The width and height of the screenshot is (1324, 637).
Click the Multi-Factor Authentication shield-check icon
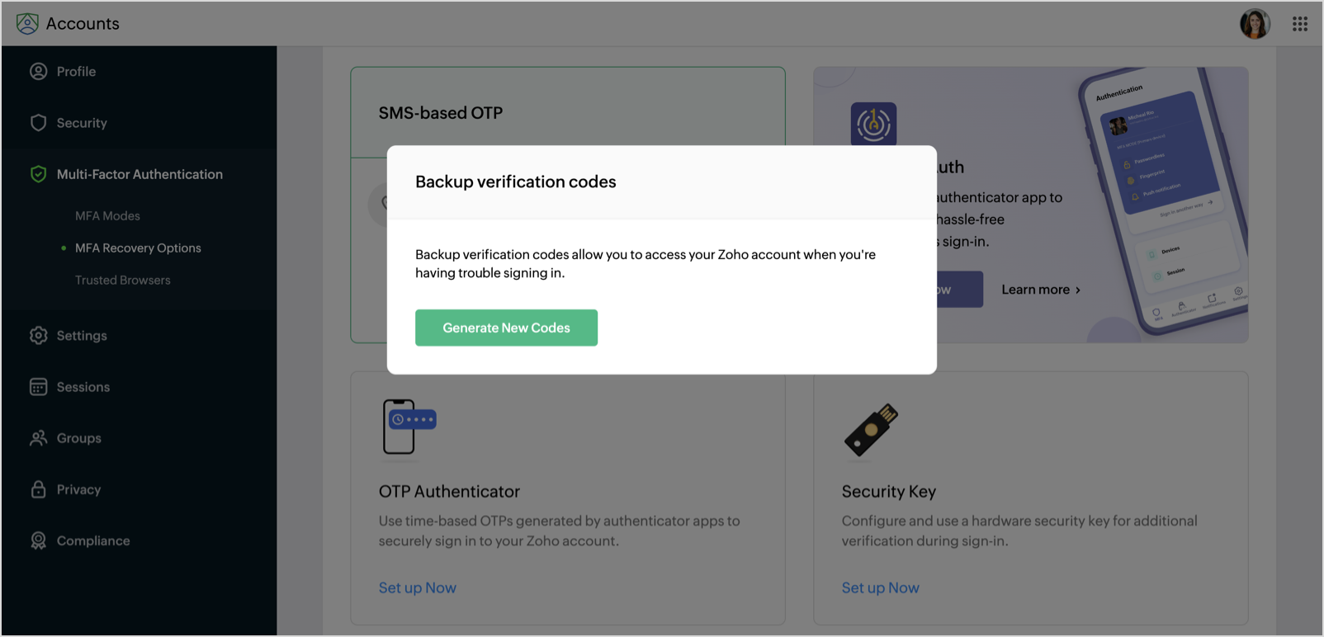[x=39, y=174]
